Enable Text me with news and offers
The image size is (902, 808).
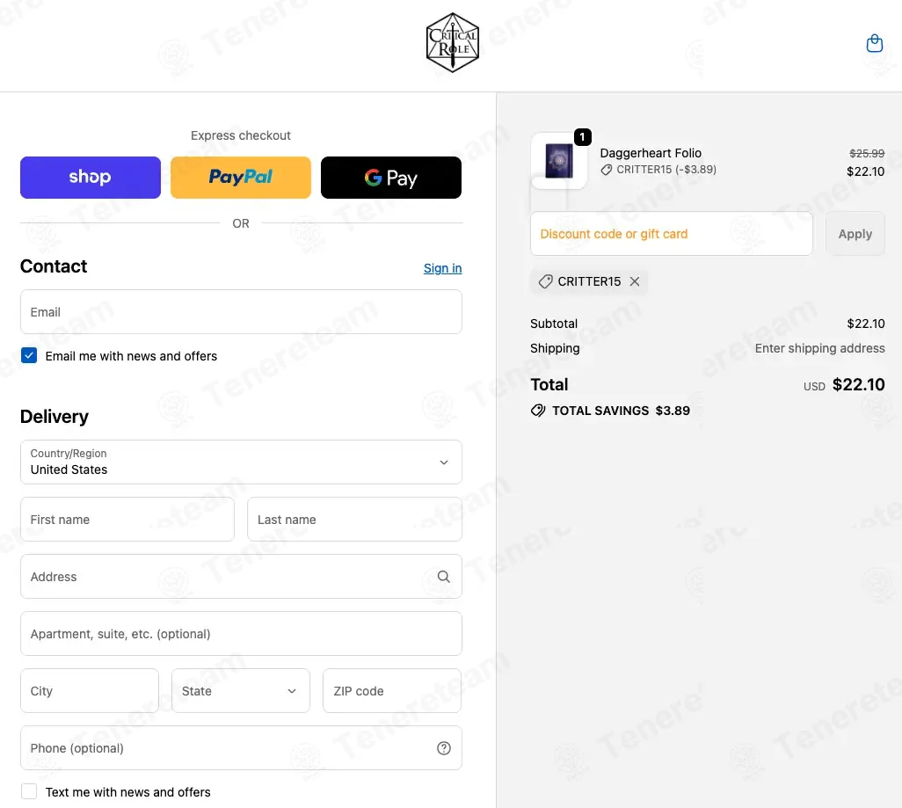click(29, 791)
